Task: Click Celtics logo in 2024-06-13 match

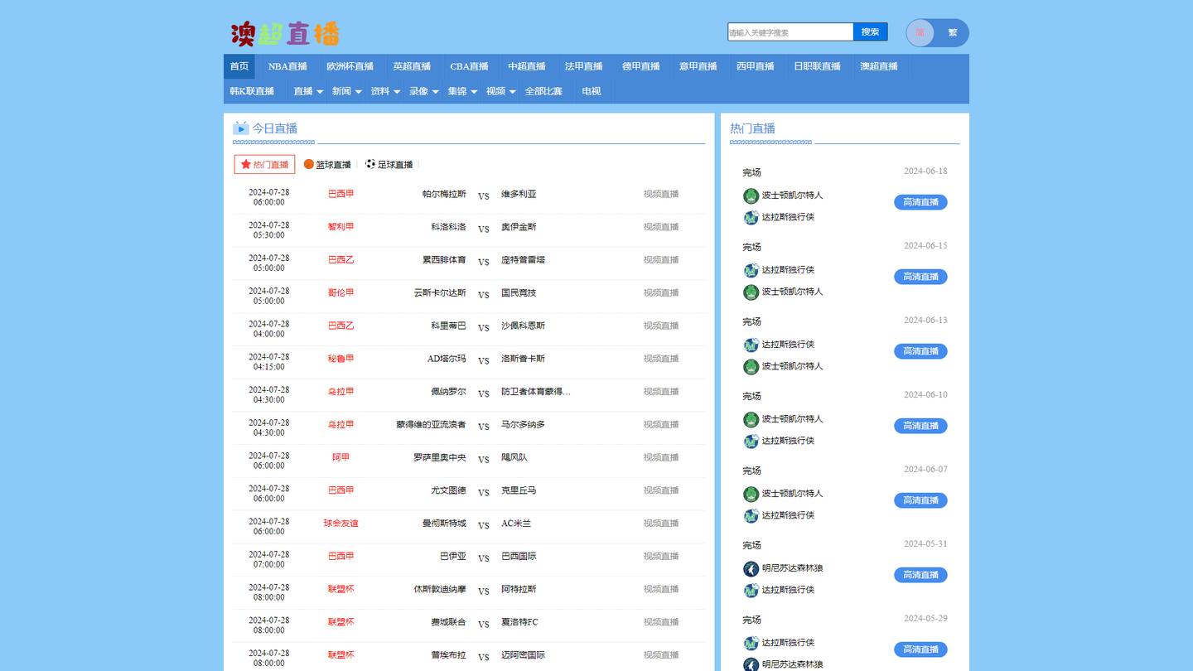Action: [751, 367]
